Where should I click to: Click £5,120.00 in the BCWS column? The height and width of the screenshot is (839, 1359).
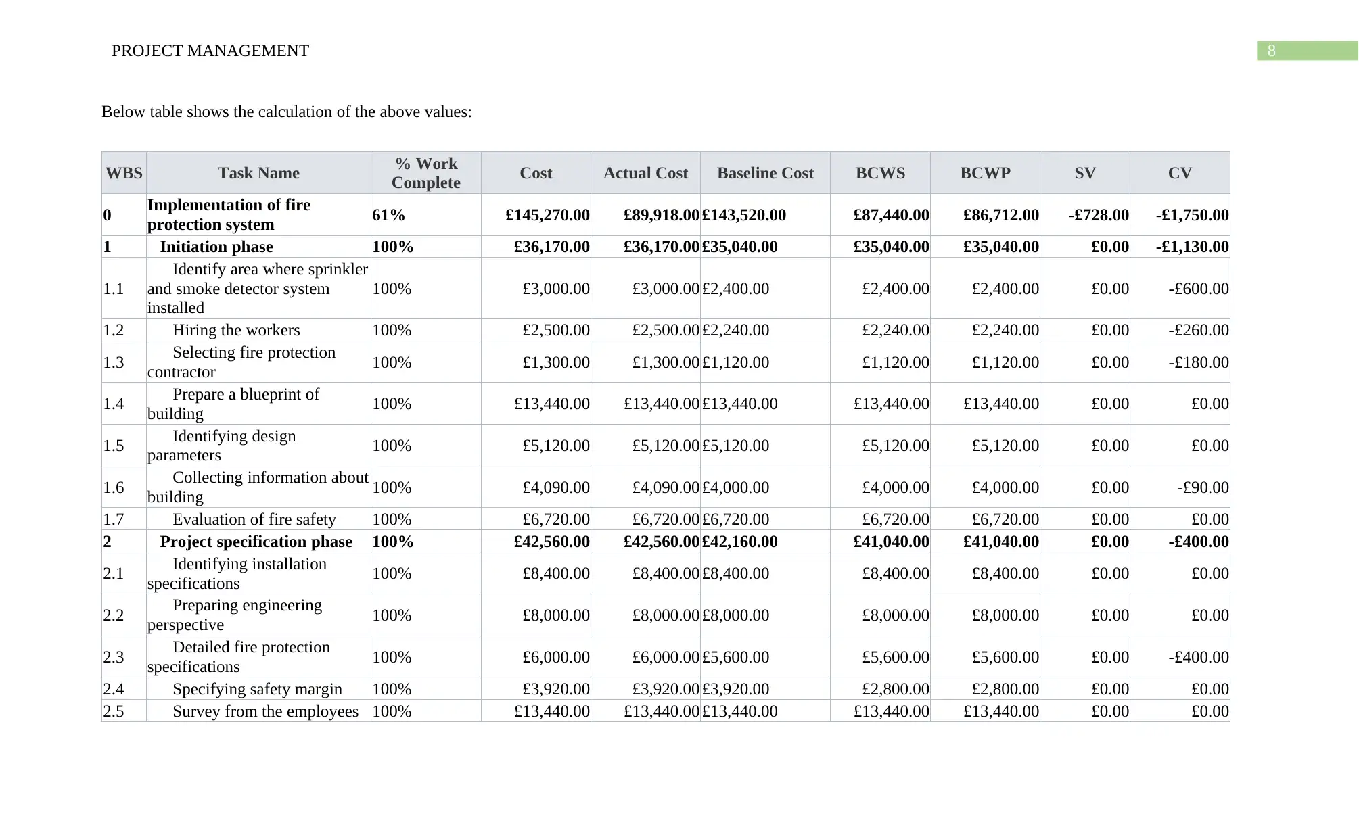[x=880, y=446]
